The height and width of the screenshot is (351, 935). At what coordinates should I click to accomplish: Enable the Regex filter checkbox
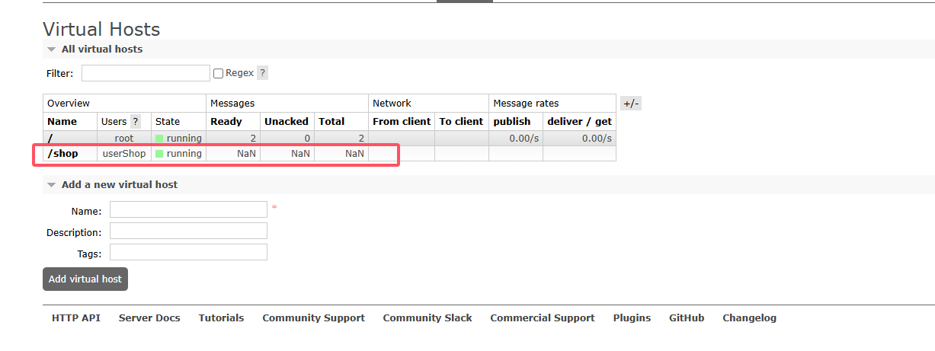(219, 74)
